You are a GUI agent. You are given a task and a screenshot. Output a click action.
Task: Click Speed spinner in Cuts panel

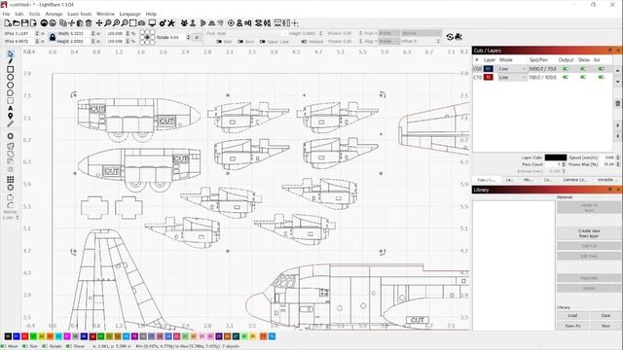[618, 157]
